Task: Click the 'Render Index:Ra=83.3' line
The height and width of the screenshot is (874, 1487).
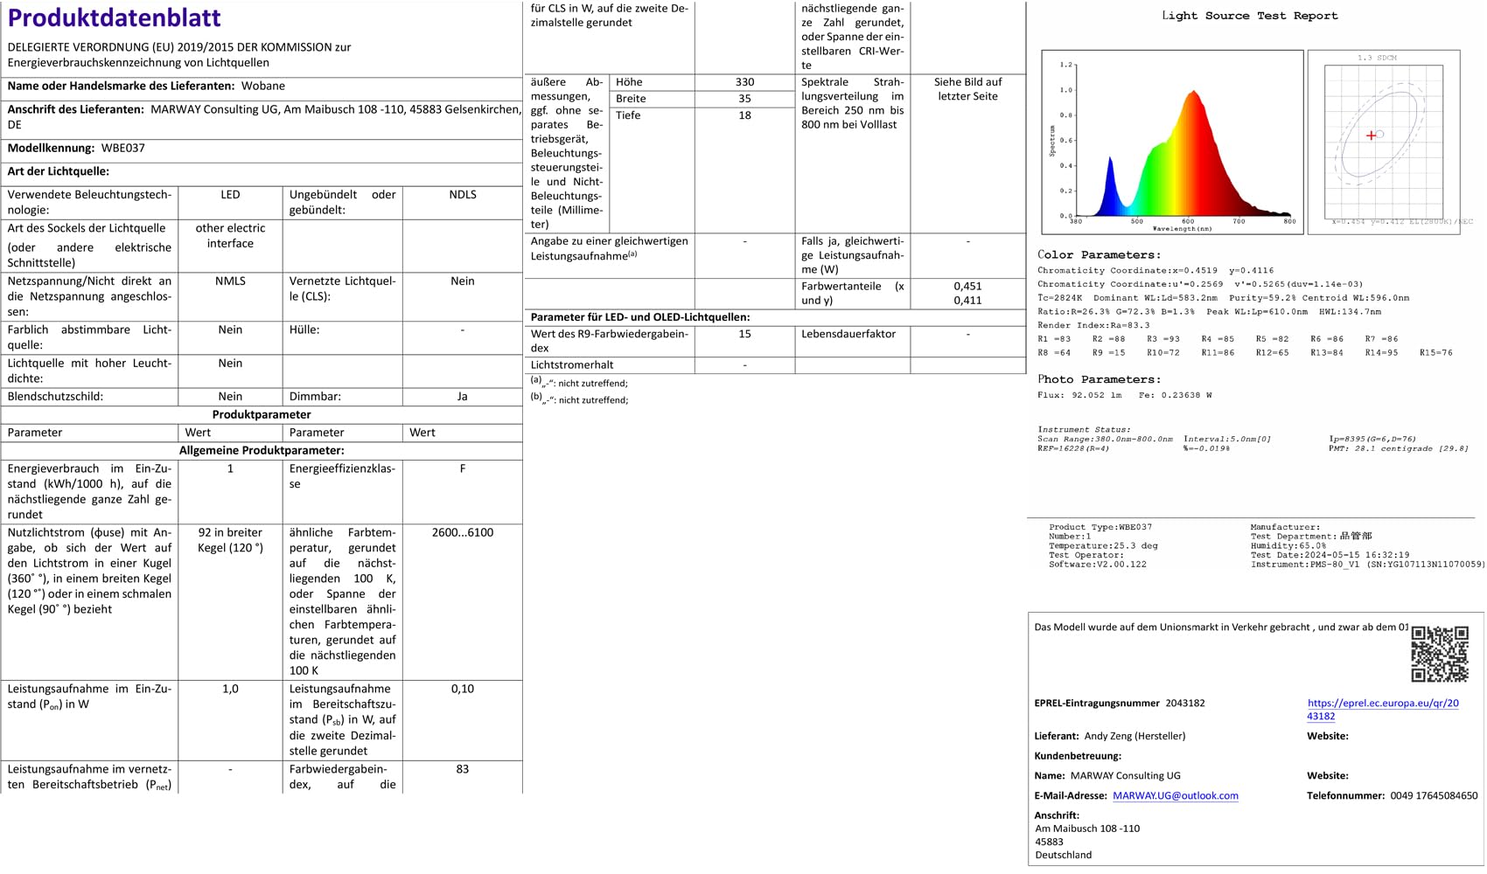Action: click(x=1093, y=325)
